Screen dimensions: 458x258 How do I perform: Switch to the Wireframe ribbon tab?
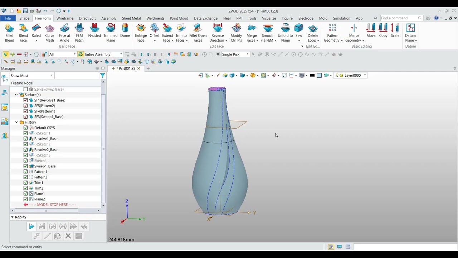(65, 18)
